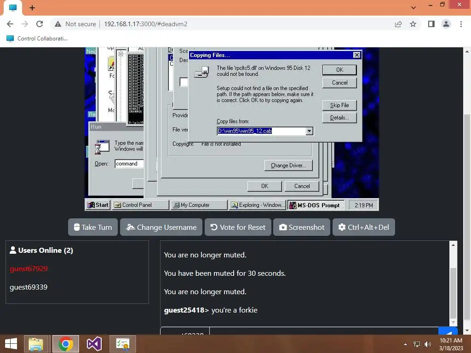Open a new browser tab
Viewport: 471px width, 353px height.
tap(32, 8)
